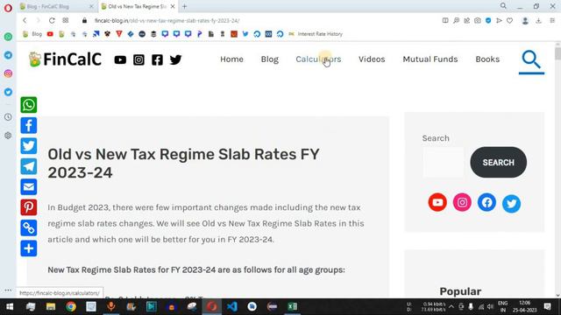Click the vertical page scrollbar thumb
This screenshot has height=315, width=561.
[557, 53]
